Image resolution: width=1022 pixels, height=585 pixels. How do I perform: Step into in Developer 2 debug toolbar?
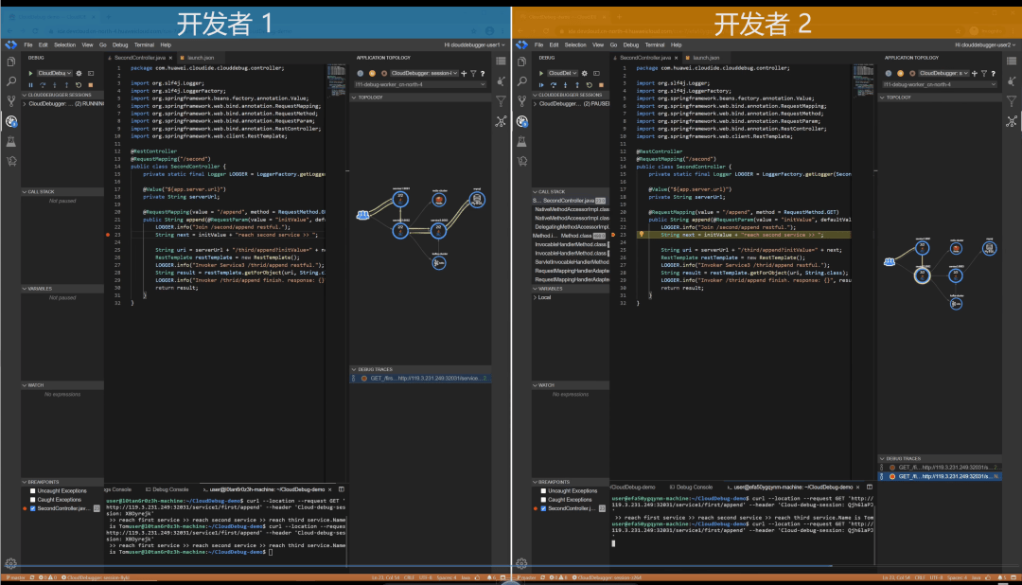coord(565,85)
